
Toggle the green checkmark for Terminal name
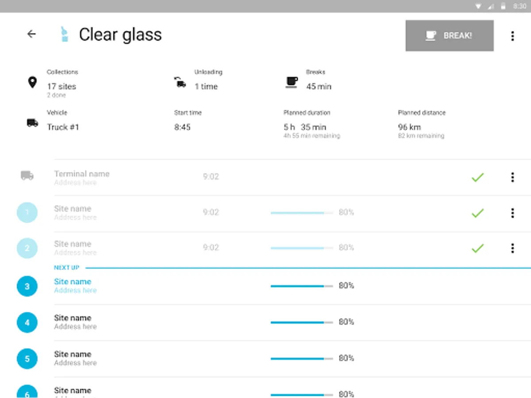coord(477,178)
